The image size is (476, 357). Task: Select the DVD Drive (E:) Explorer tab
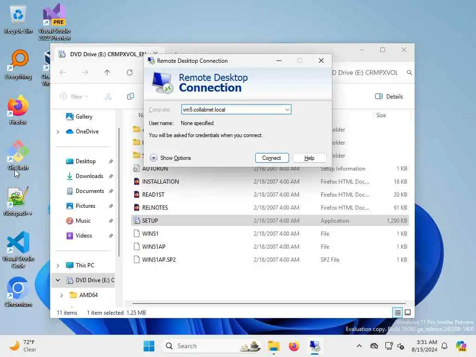pyautogui.click(x=108, y=54)
